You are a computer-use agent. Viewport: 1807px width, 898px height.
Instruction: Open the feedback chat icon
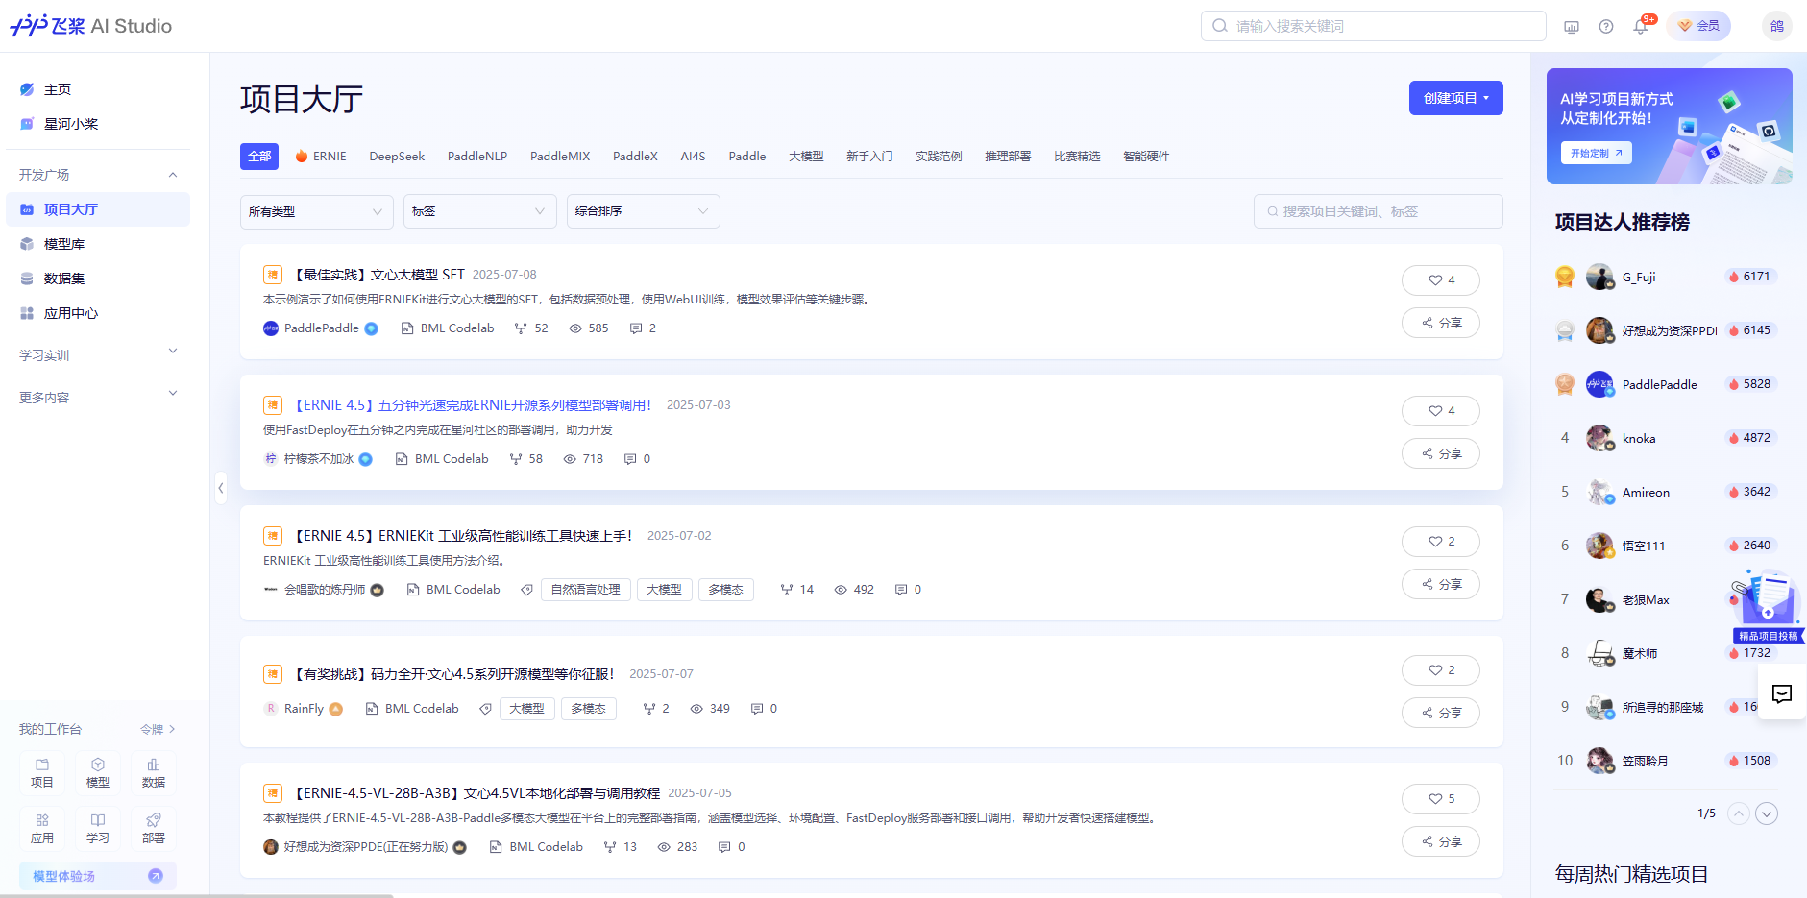(x=1782, y=693)
